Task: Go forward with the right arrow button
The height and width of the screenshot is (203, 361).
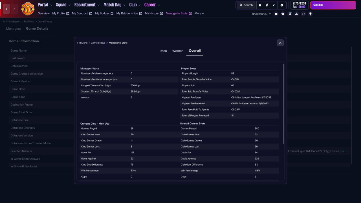Action: 14,9
